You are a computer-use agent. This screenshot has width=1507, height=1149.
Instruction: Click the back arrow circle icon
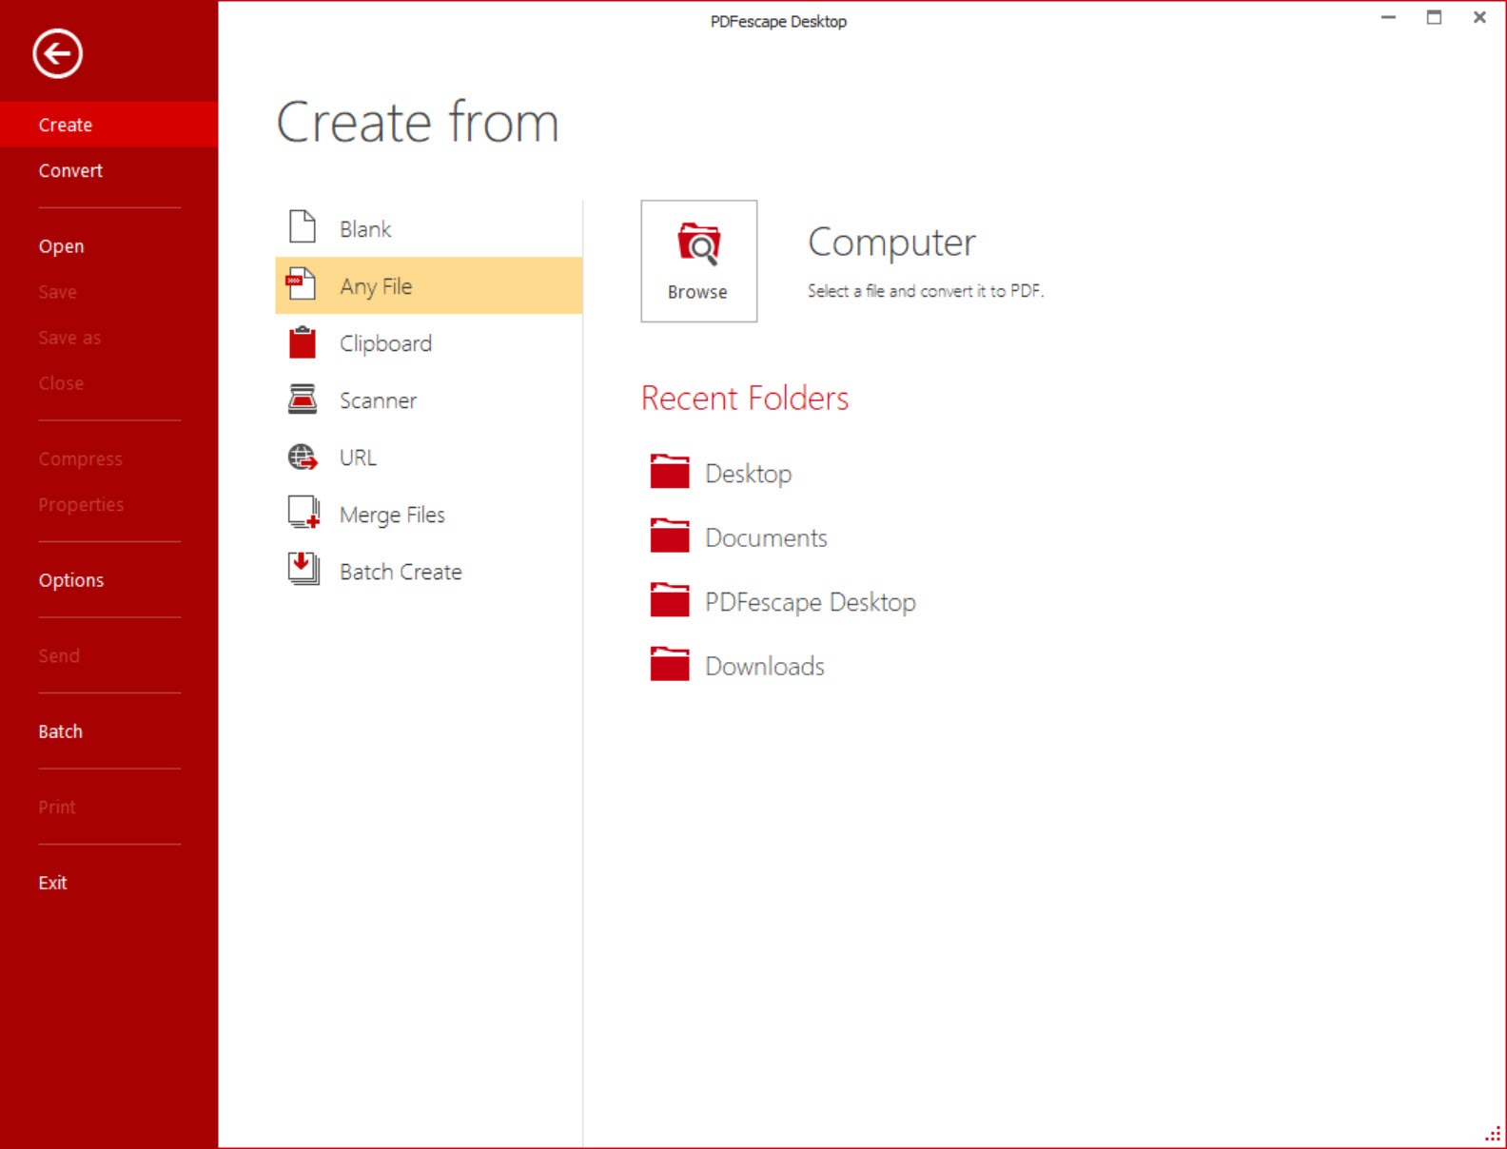pyautogui.click(x=57, y=53)
